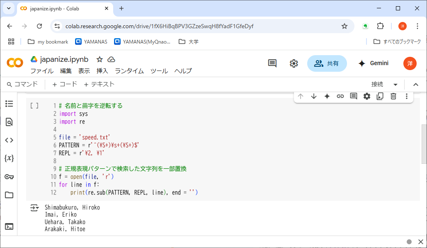
Task: Open the my bookmark folder
Action: coord(48,42)
